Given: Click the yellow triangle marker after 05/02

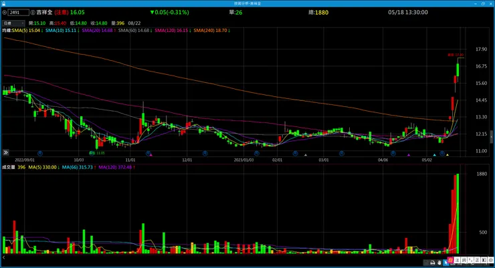Looking at the screenshot, I should point(448,155).
